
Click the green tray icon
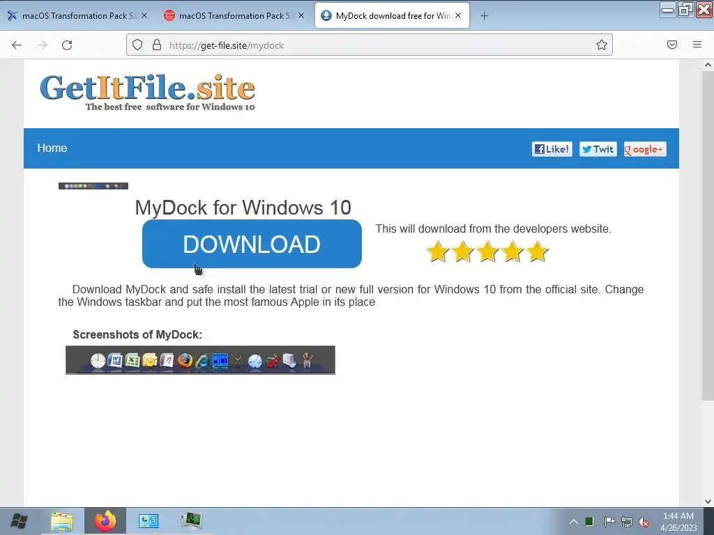coord(589,521)
